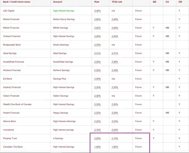Open the Forum link for MAXA Financial
189x153 pixels.
click(138, 28)
